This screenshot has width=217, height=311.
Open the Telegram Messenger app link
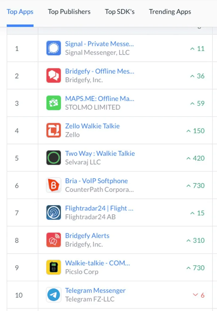coord(95,291)
